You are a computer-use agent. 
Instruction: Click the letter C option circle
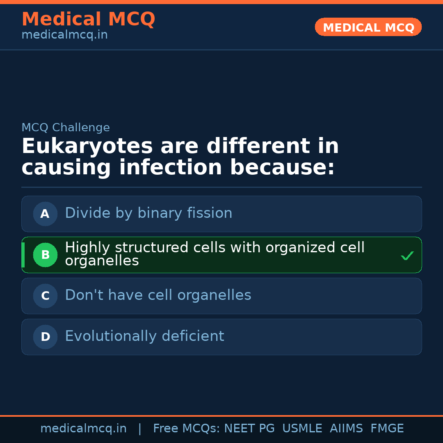(x=45, y=296)
